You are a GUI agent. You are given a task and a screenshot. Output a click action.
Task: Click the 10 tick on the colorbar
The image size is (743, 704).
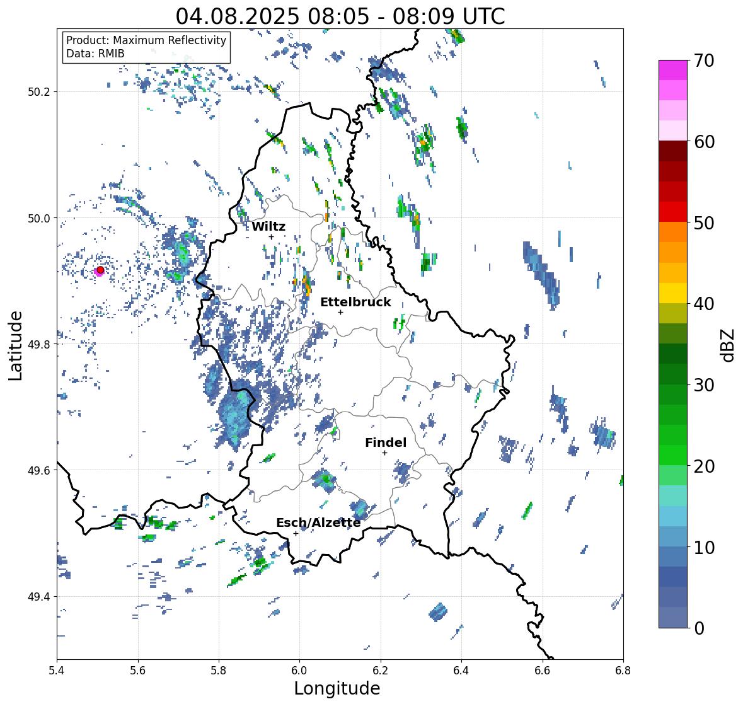click(x=703, y=547)
